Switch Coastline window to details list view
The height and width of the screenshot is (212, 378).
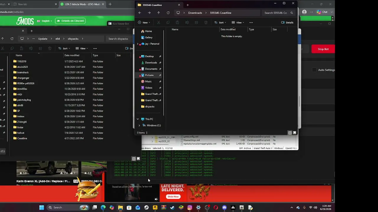[290, 133]
